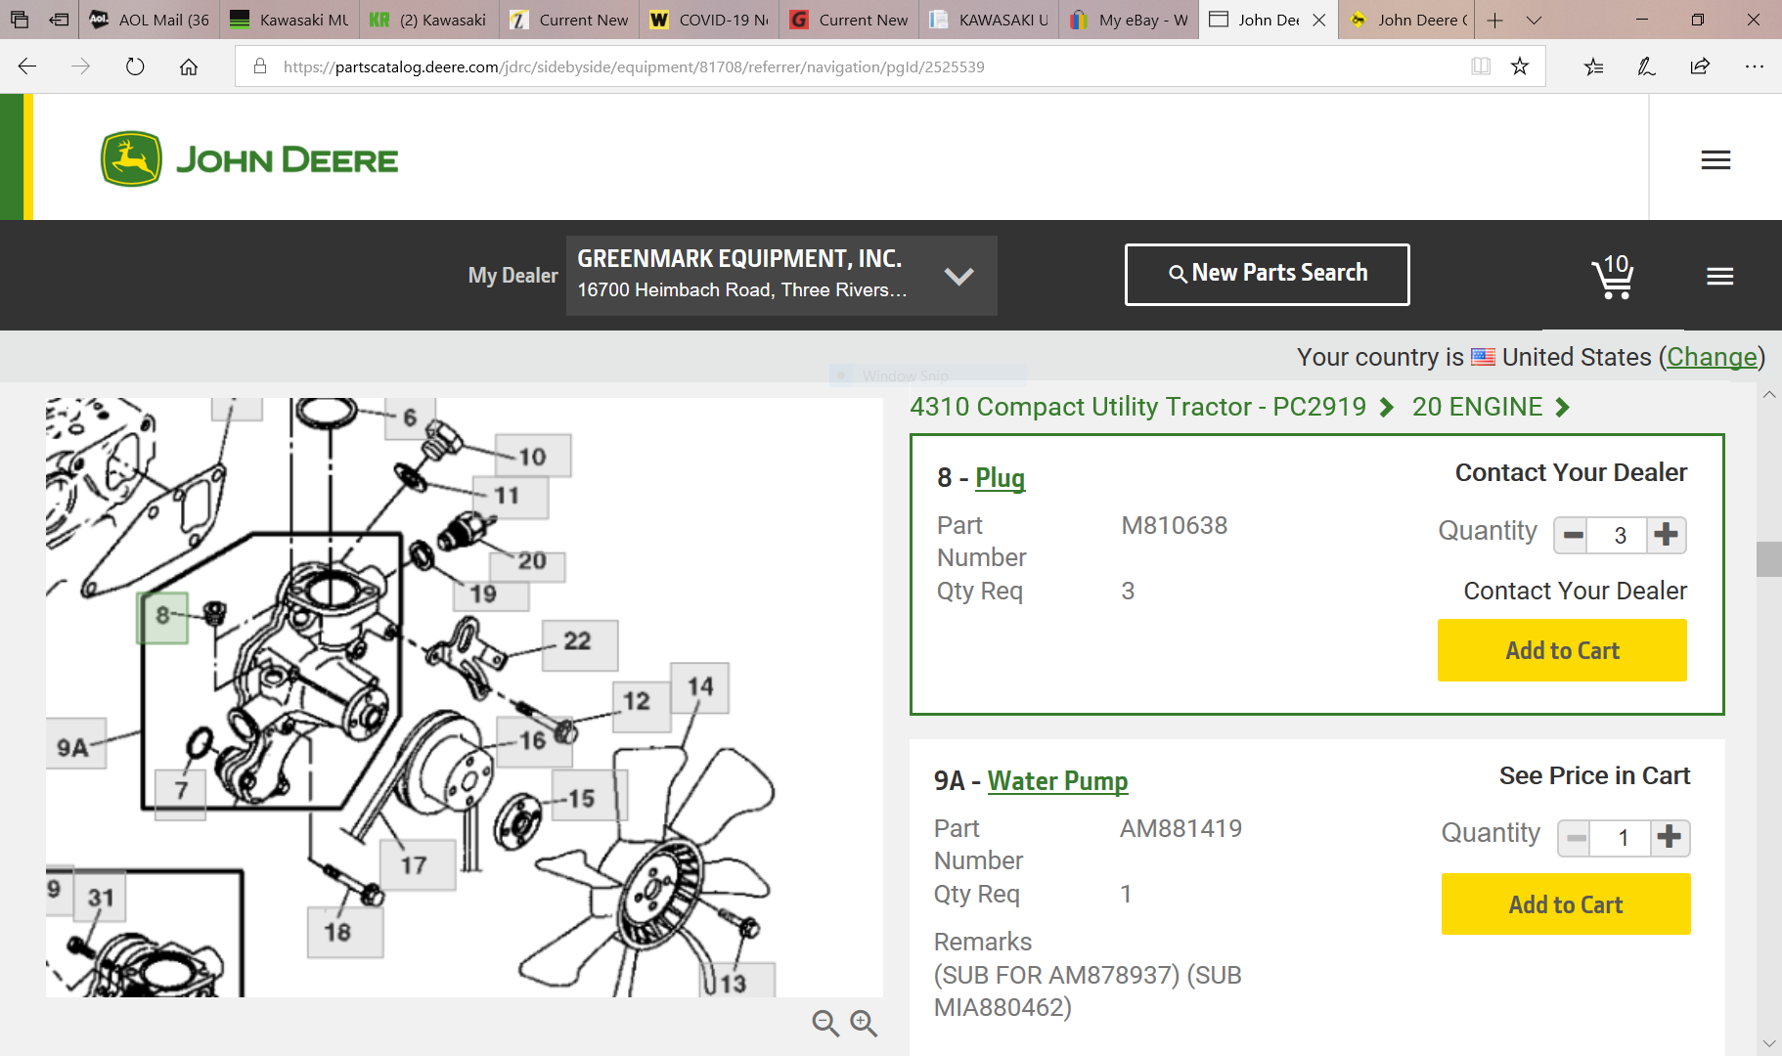Image resolution: width=1782 pixels, height=1056 pixels.
Task: Add page to browser favorites star
Action: point(1519,66)
